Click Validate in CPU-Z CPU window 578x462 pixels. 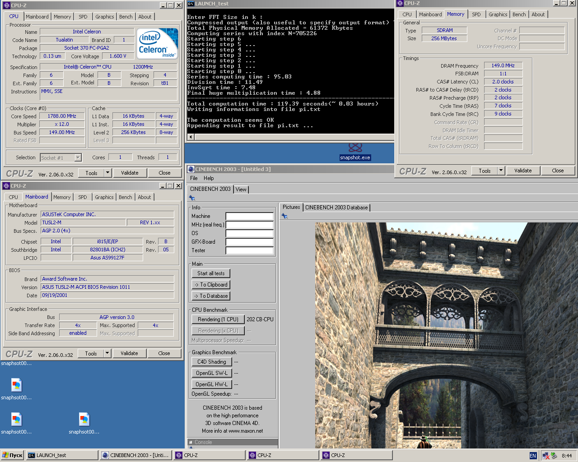tap(130, 173)
